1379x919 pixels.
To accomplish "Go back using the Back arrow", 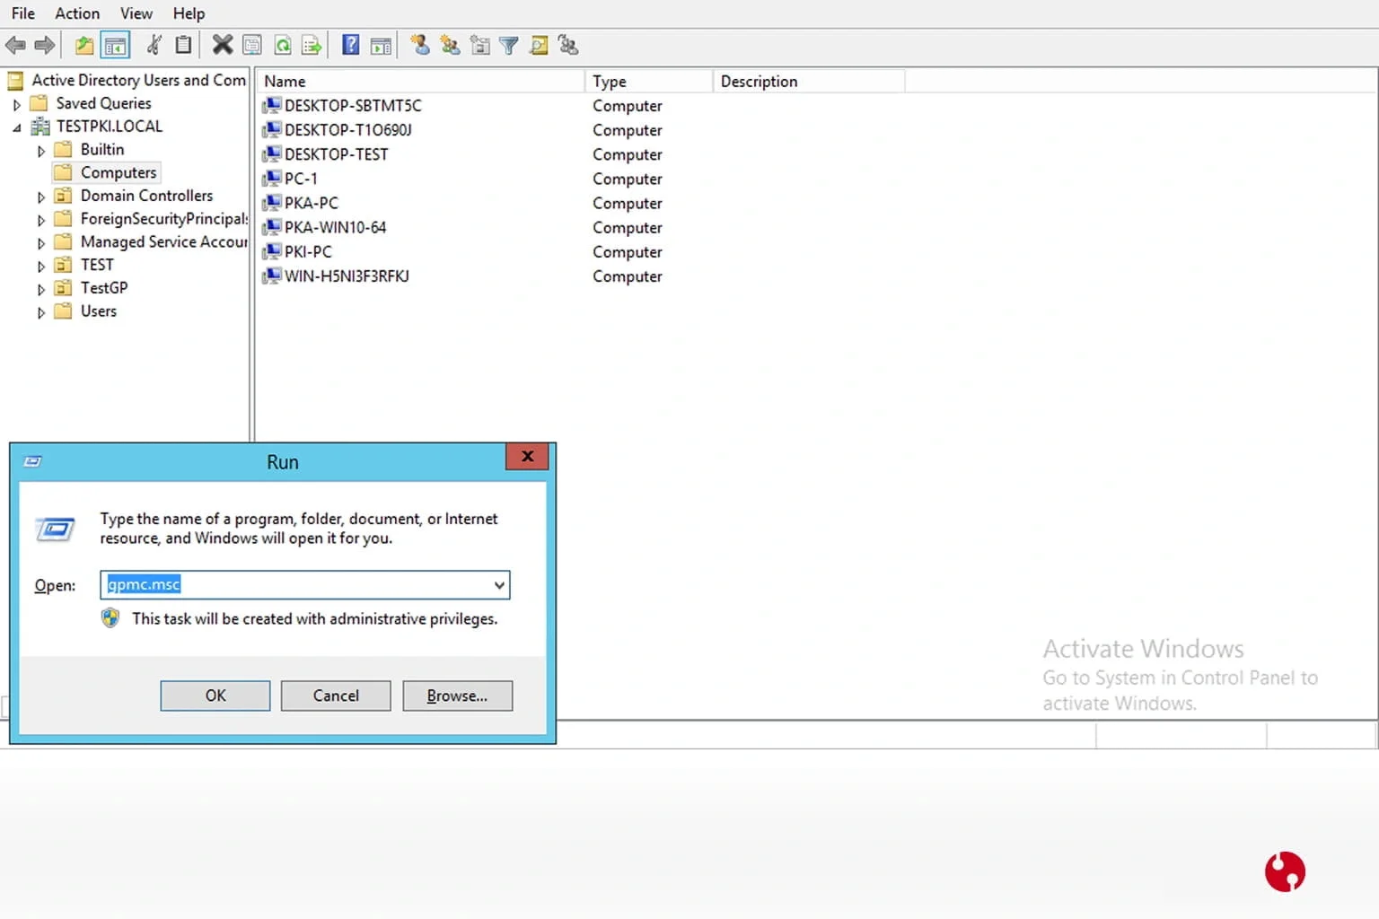I will (15, 45).
